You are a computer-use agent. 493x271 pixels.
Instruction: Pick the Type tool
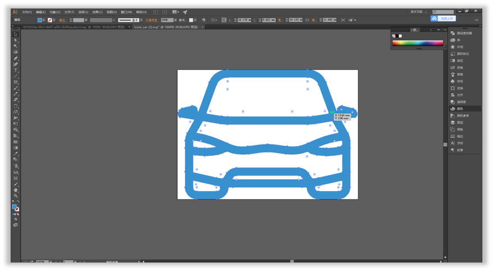[x=16, y=70]
